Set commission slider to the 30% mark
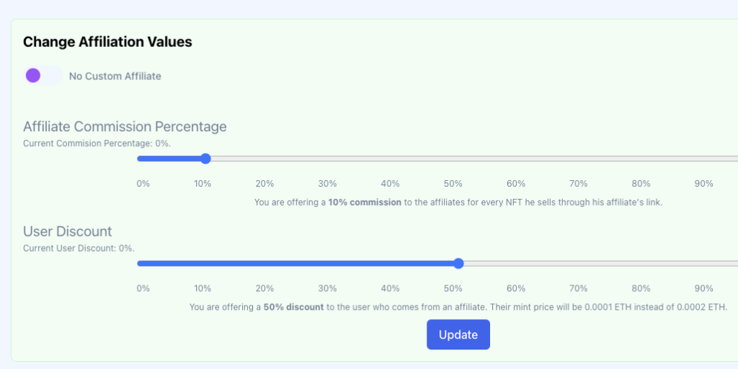Viewport: 738px width, 369px height. click(332, 159)
